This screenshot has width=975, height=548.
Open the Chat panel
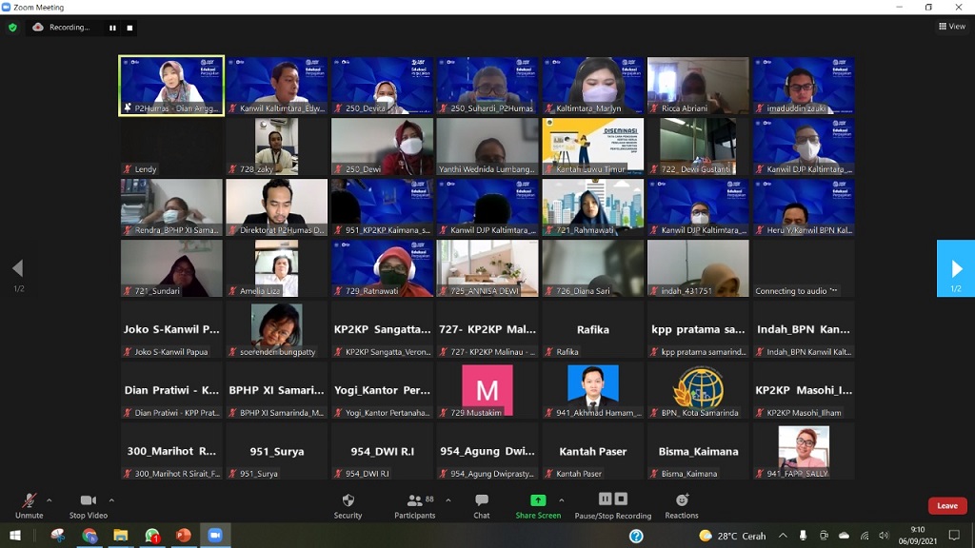482,505
